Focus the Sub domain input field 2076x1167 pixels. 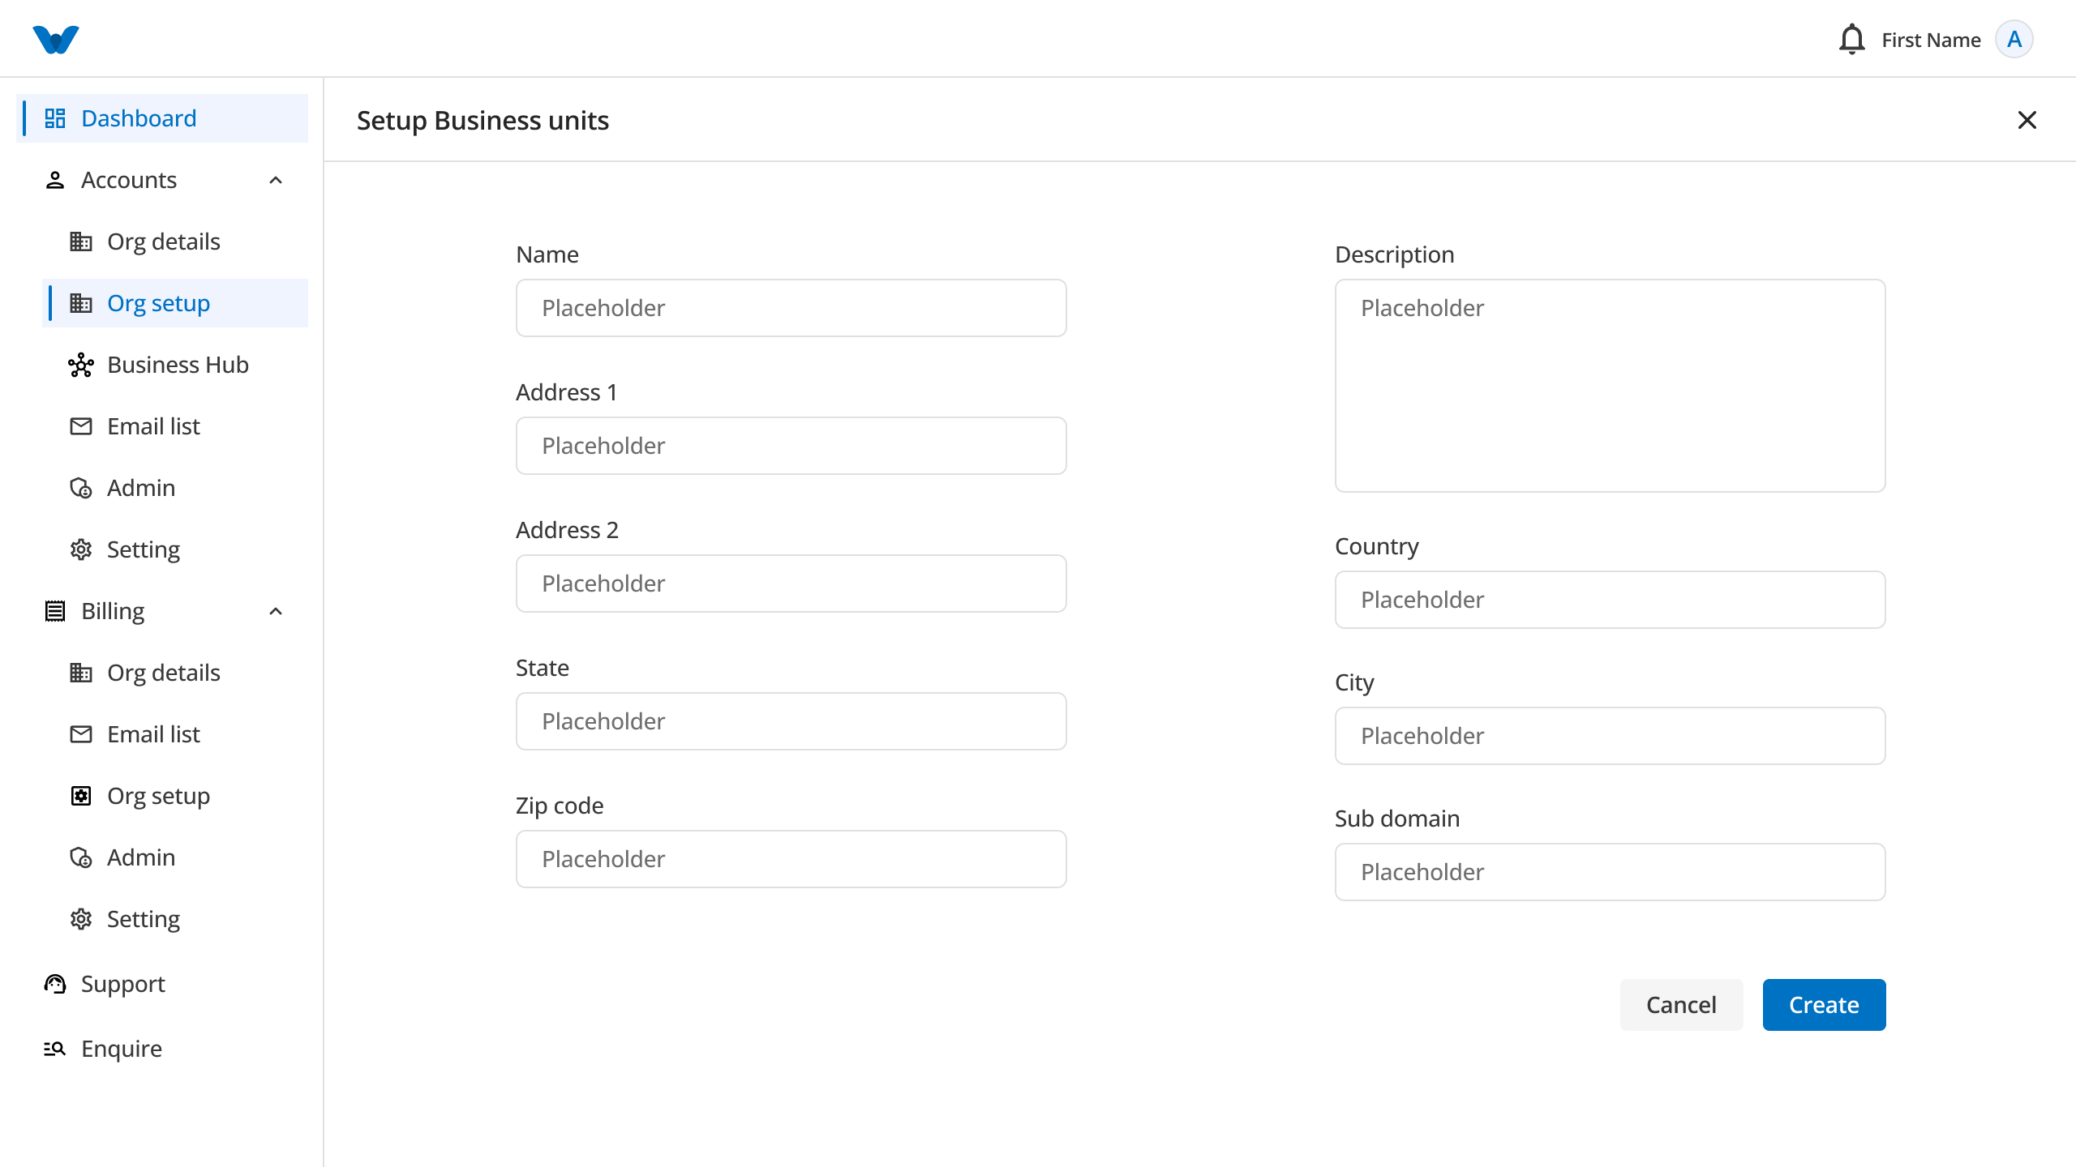point(1611,872)
